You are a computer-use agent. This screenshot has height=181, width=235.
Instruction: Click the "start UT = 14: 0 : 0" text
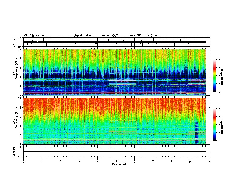[x=143, y=35]
